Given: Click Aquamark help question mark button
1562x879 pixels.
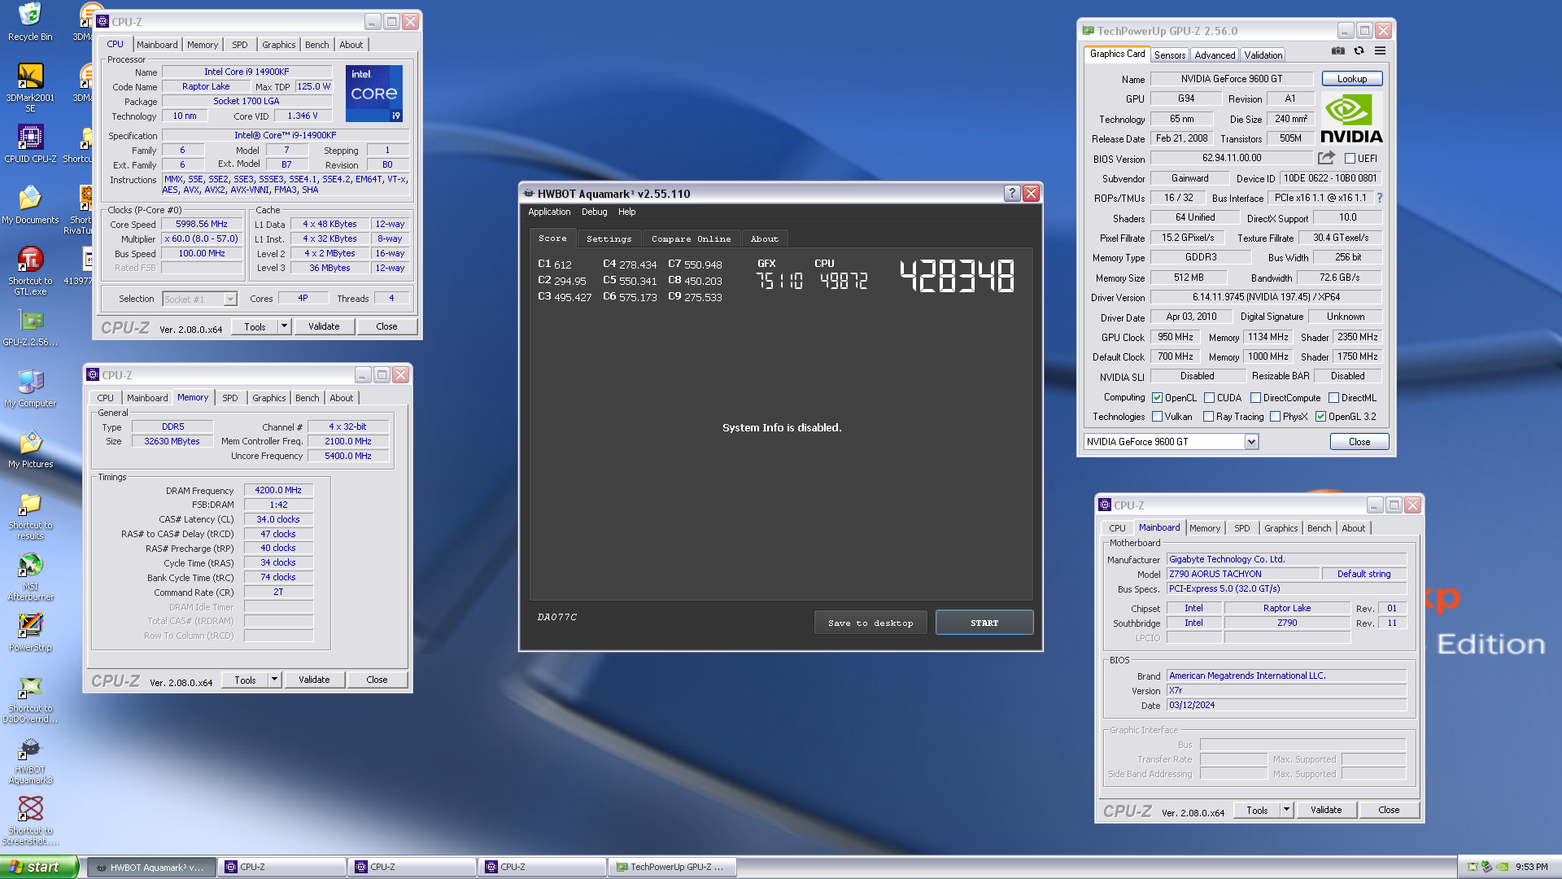Looking at the screenshot, I should click(x=1011, y=193).
